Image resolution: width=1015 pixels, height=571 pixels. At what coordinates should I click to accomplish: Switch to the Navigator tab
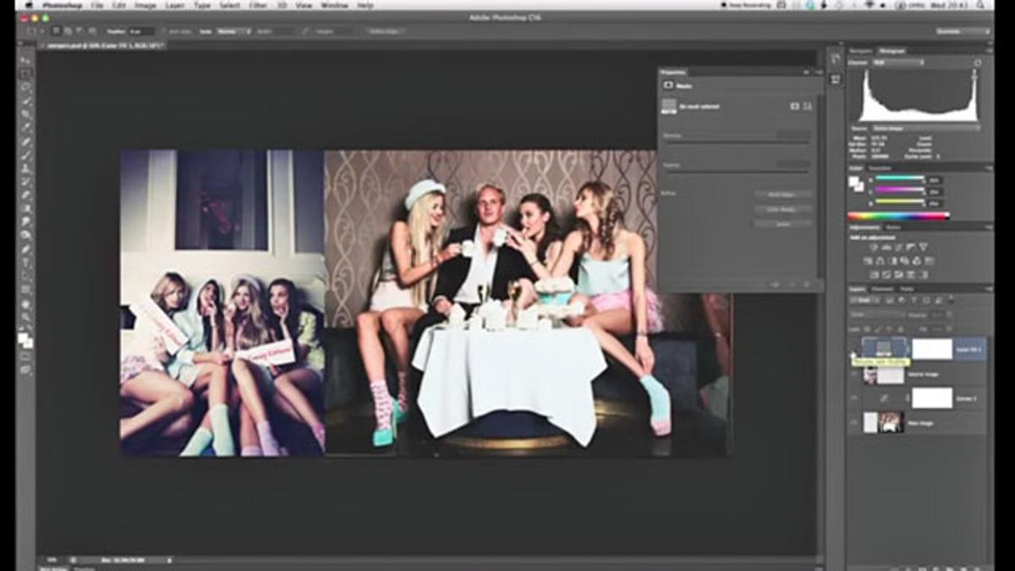861,51
